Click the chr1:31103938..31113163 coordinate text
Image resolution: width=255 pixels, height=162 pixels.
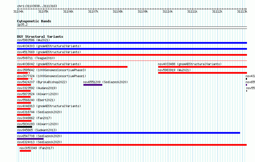coord(37,6)
